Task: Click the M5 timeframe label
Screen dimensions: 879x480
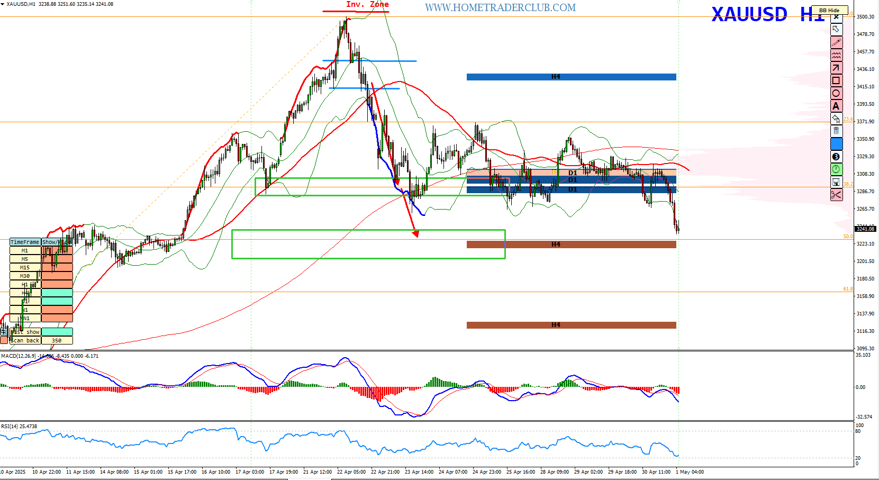Action: [25, 259]
